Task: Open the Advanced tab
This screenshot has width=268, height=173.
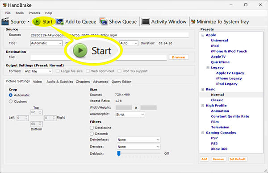Action: tap(100, 82)
